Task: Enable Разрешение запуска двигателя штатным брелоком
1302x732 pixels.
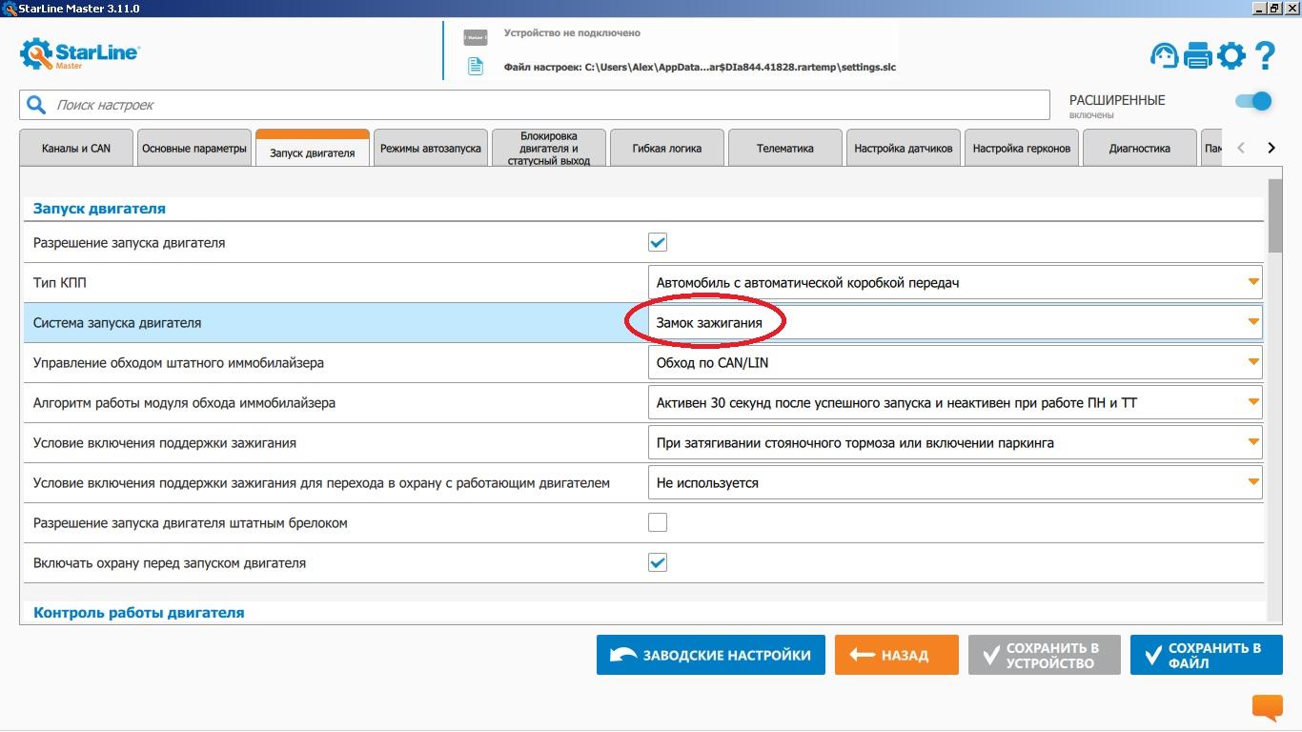Action: tap(658, 522)
